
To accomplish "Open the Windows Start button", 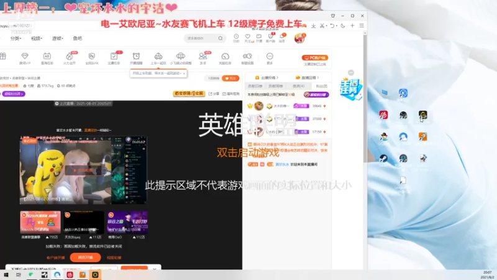I will [6, 275].
